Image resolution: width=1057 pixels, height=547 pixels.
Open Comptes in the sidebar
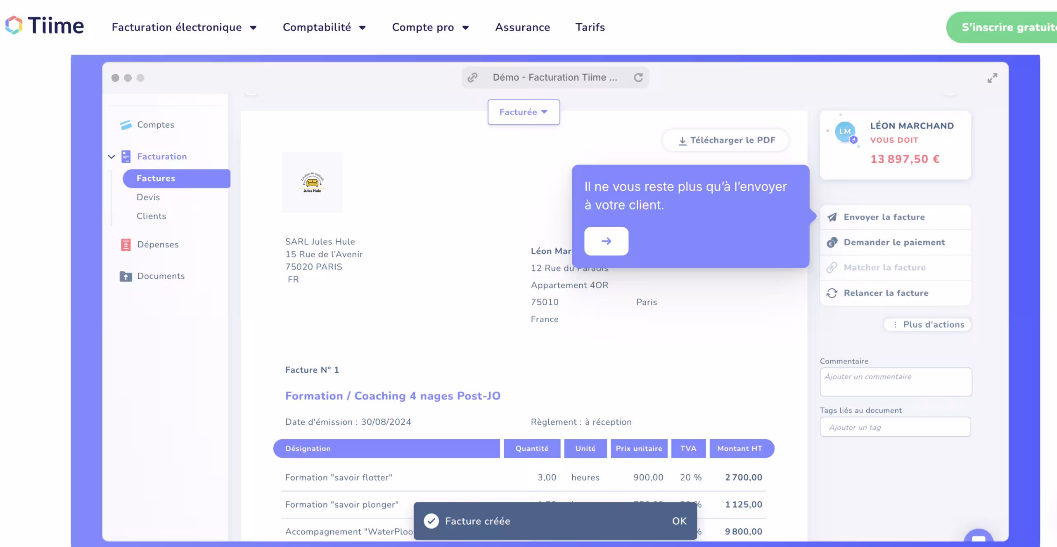click(156, 125)
